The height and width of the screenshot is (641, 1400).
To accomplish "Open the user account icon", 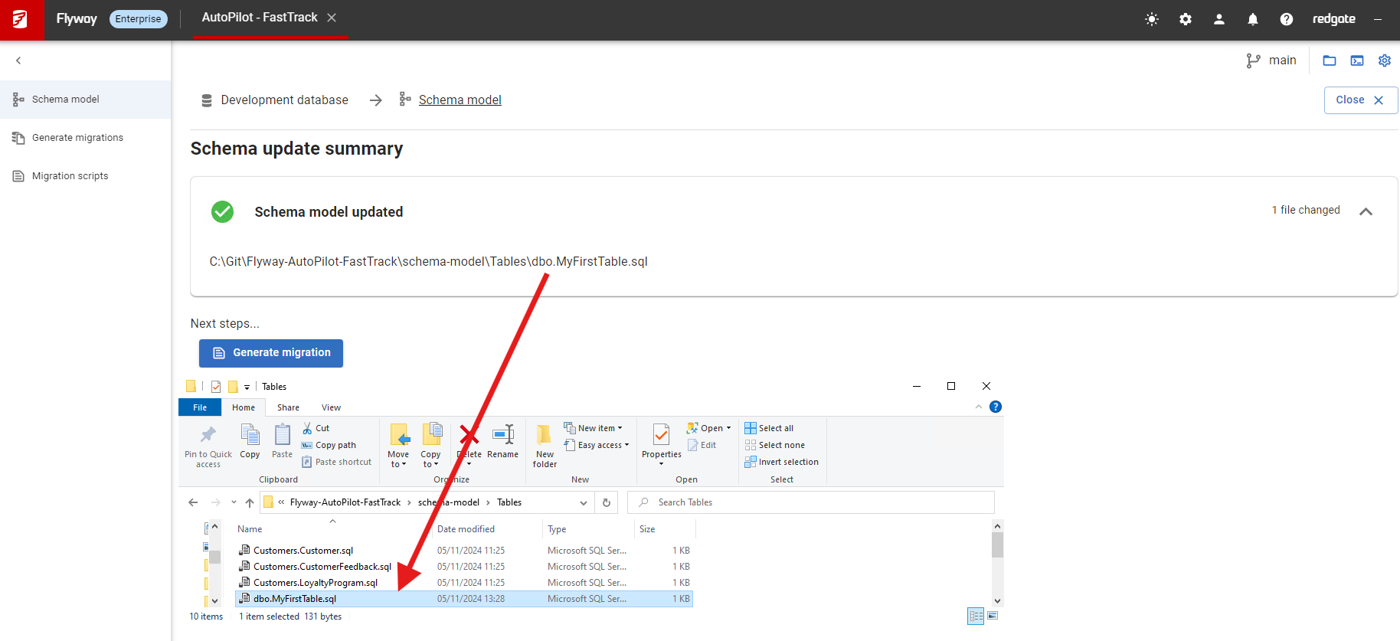I will click(1218, 19).
